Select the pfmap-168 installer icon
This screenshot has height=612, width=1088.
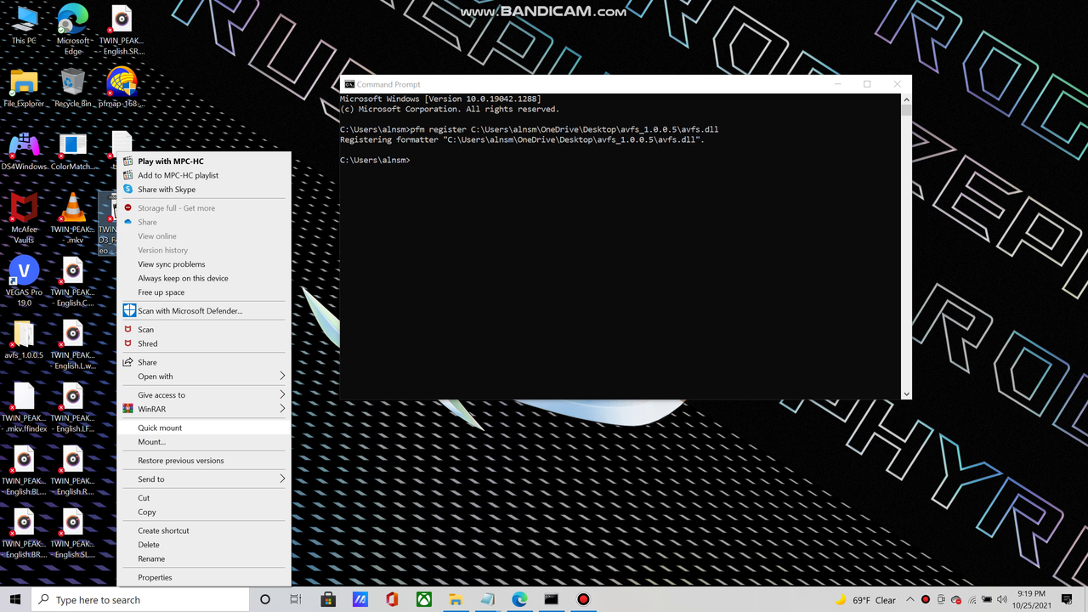[x=122, y=88]
